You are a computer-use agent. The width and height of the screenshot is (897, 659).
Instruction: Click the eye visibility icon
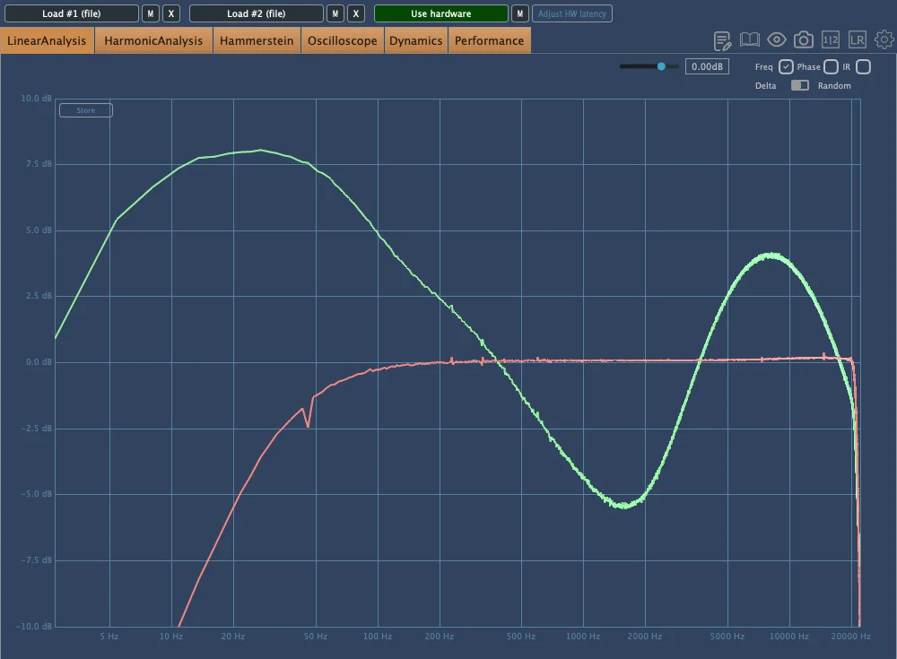[x=777, y=40]
